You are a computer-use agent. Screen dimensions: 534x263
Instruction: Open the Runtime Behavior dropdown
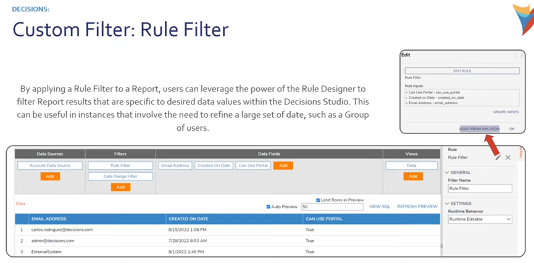[480, 219]
